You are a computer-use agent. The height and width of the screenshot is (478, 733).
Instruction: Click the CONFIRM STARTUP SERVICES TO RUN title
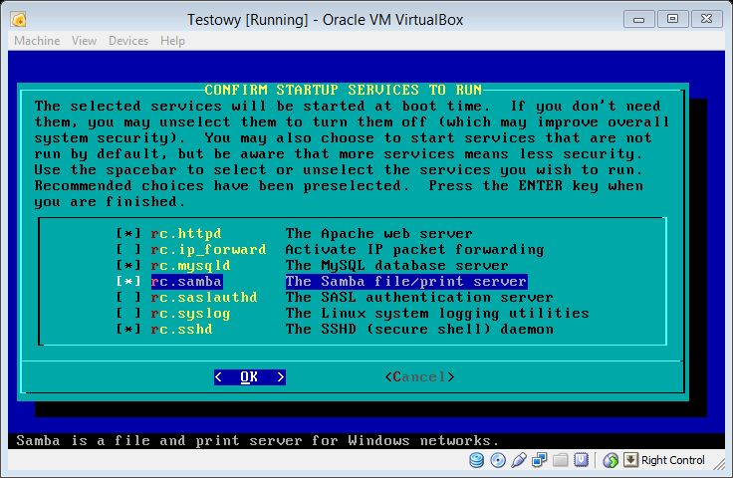tap(344, 90)
